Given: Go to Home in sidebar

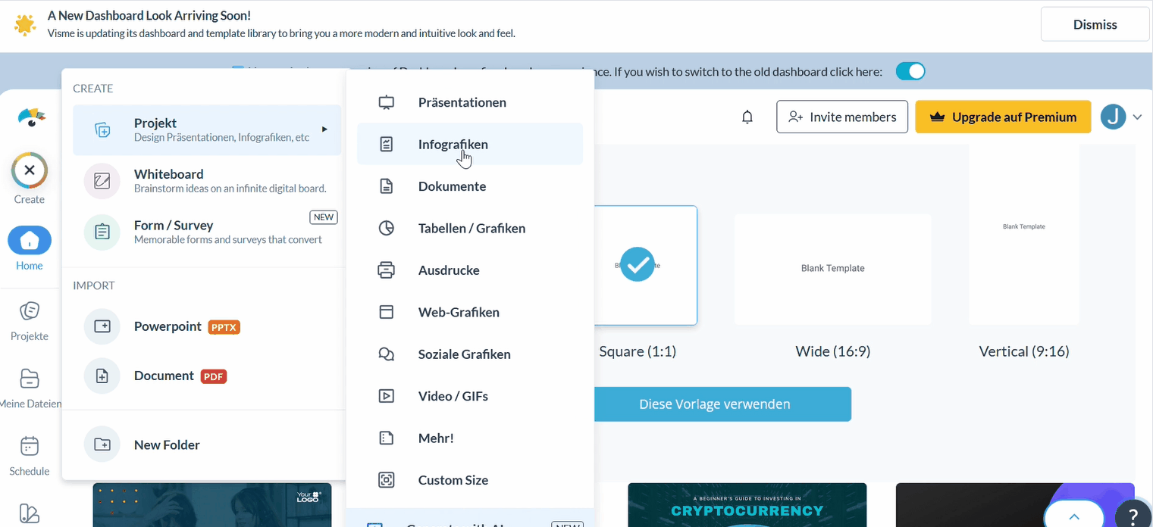Looking at the screenshot, I should click(x=30, y=242).
